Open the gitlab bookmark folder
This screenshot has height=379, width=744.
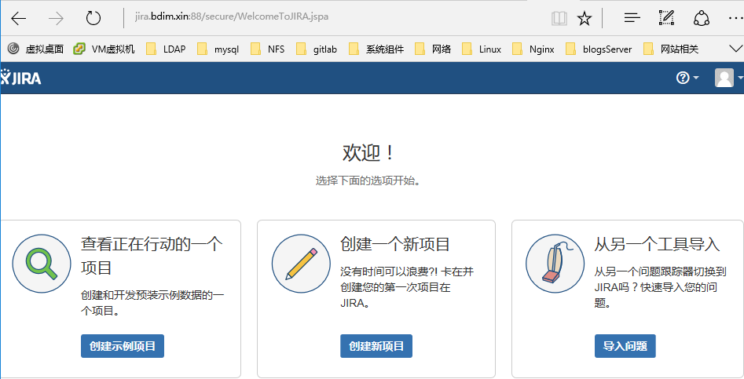point(317,49)
